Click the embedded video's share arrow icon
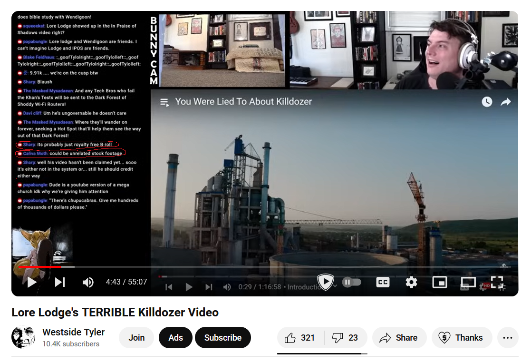 coord(506,102)
